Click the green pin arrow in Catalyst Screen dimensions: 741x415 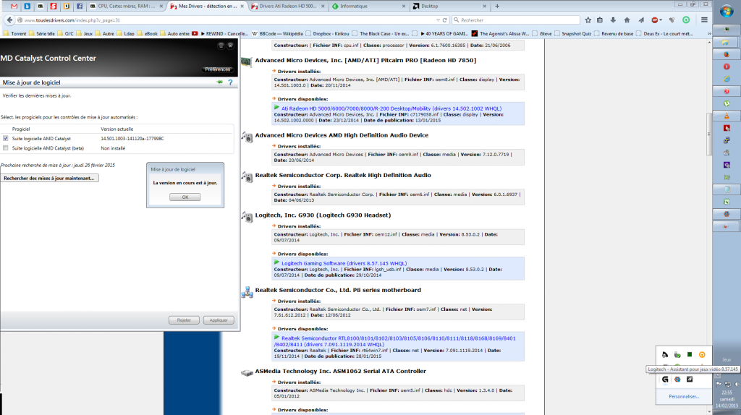point(220,82)
